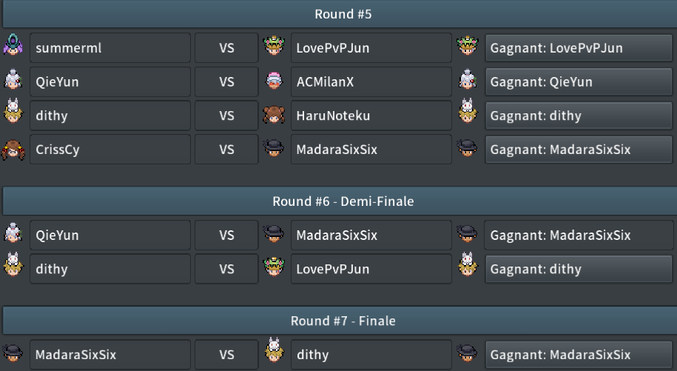
Task: Click the MadaraSixSix name field in the Finale
Action: [x=110, y=355]
